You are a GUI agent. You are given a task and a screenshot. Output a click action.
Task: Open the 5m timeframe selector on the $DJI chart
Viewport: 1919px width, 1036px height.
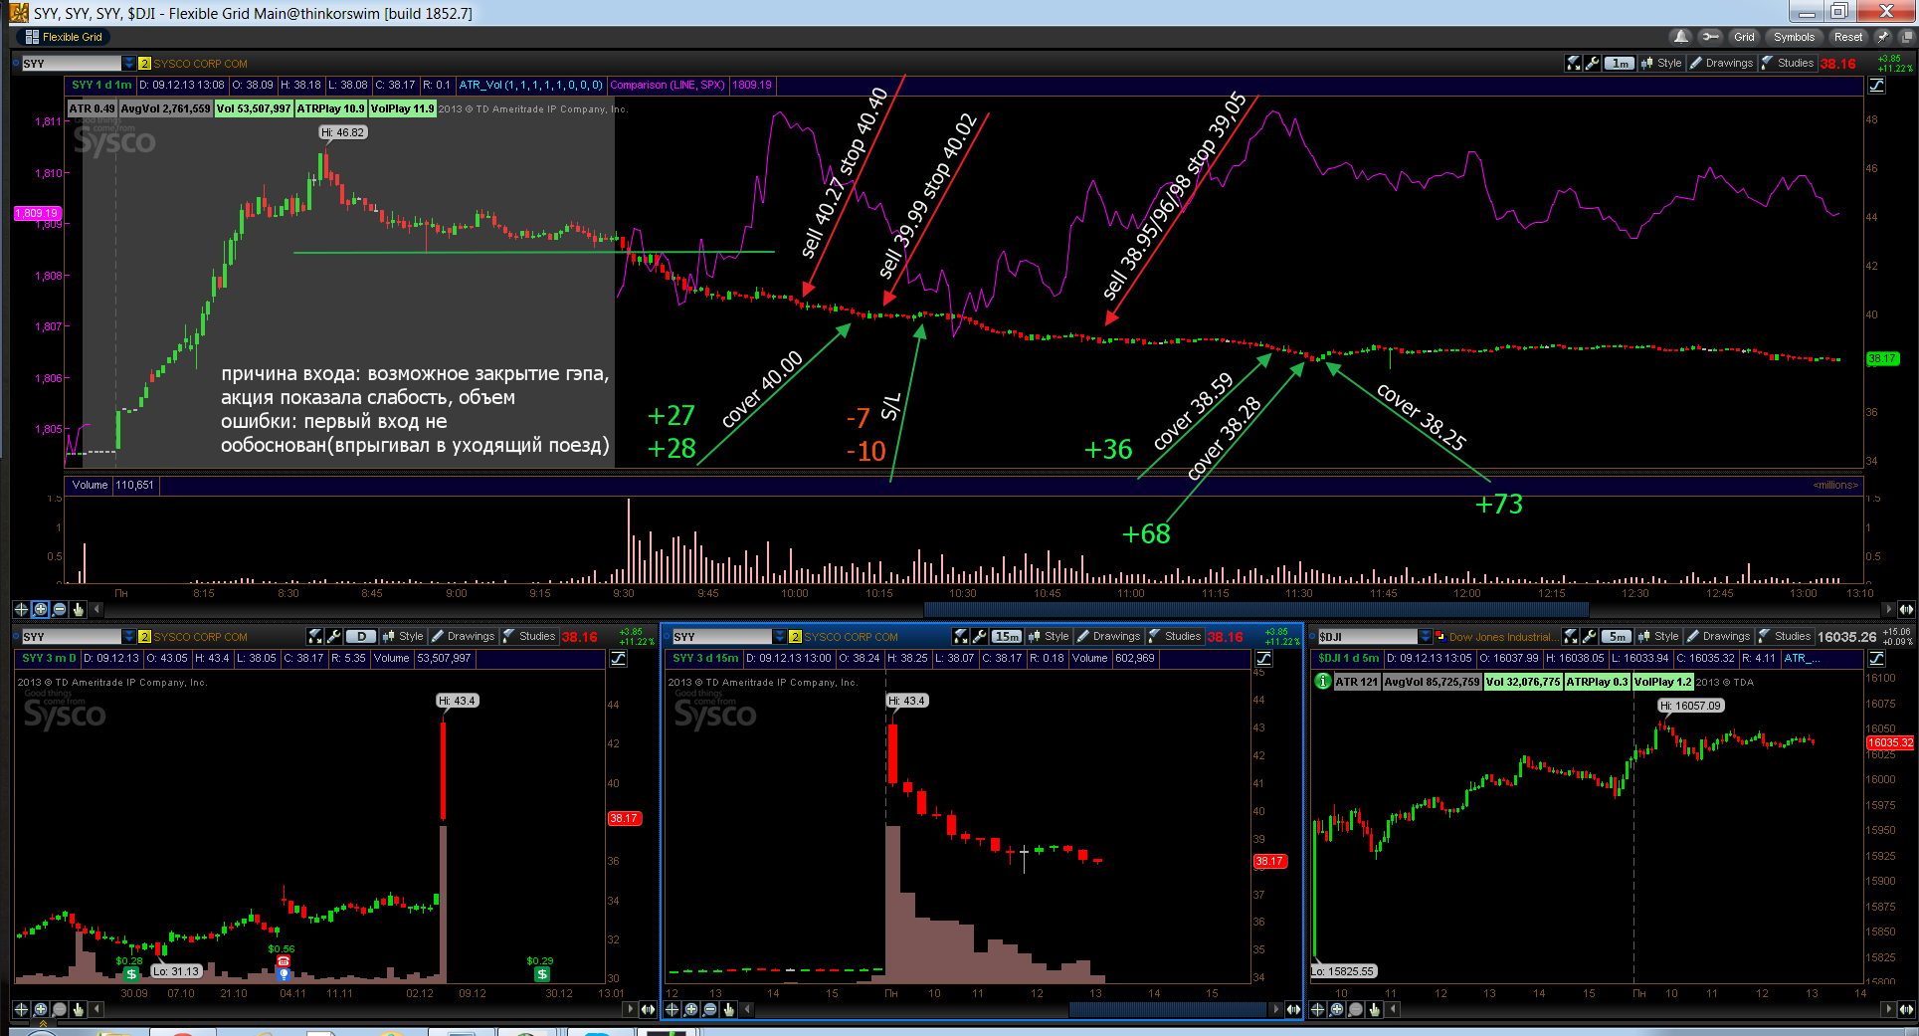point(1617,636)
